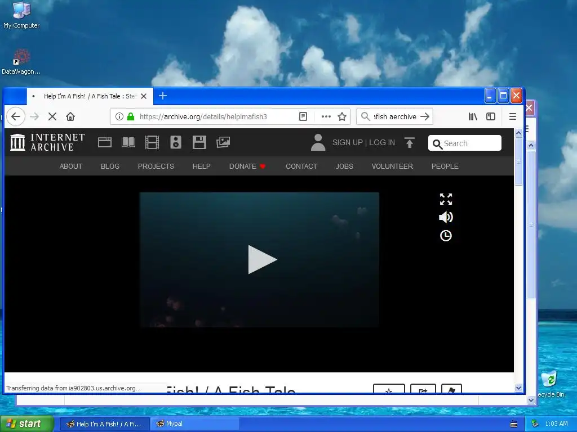The height and width of the screenshot is (432, 577).
Task: Click the on-screen keyboard tray icon
Action: (x=514, y=424)
